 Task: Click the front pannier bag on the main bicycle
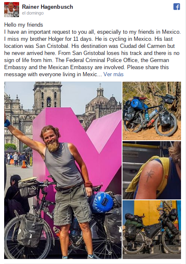(x=30, y=230)
